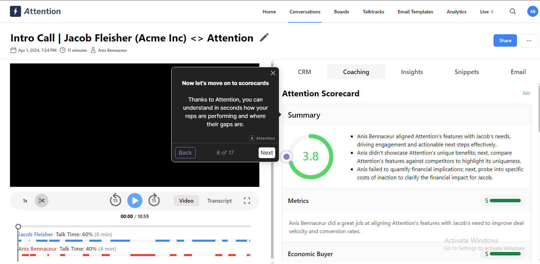Open the Home nav item
Viewport: 540px width, 264px height.
coord(269,12)
